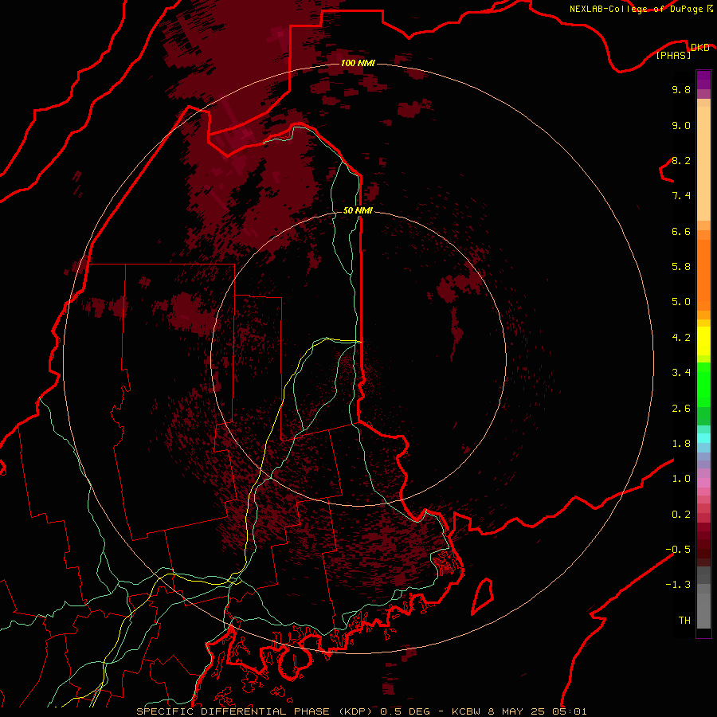Click the 9.0 value on color scale
Screen dimensions: 717x717
tap(681, 125)
